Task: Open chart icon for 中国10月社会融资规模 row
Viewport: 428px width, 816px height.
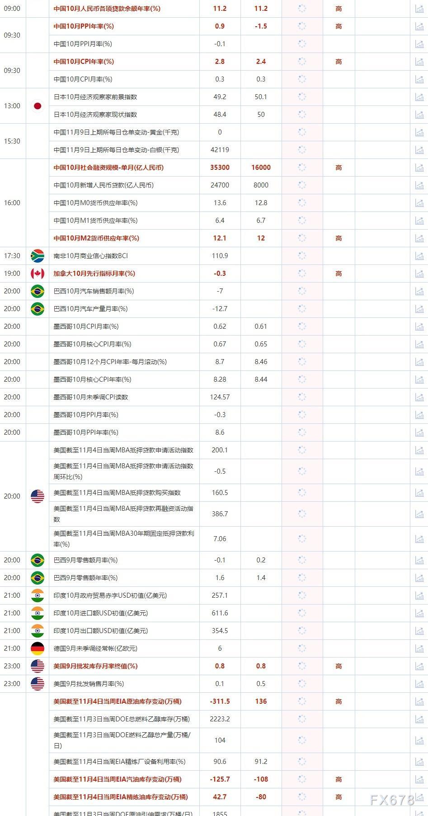Action: click(419, 168)
